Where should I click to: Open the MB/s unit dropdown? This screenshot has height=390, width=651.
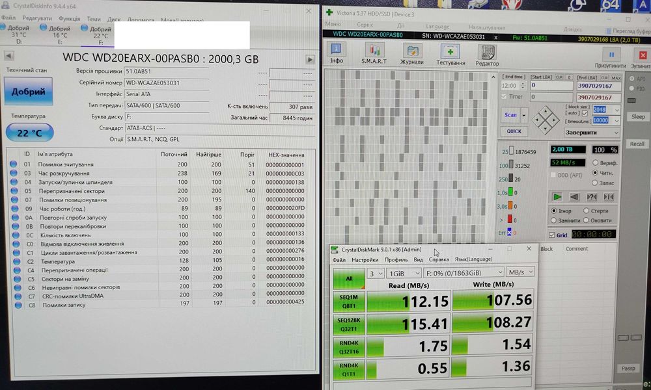point(520,272)
